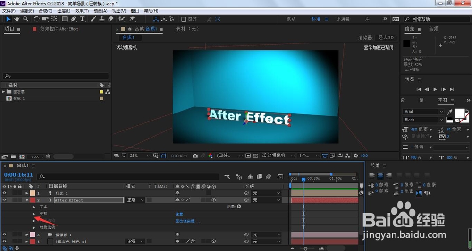
Task: Pick color with the eyedropper in Character panel
Action: [x=449, y=112]
